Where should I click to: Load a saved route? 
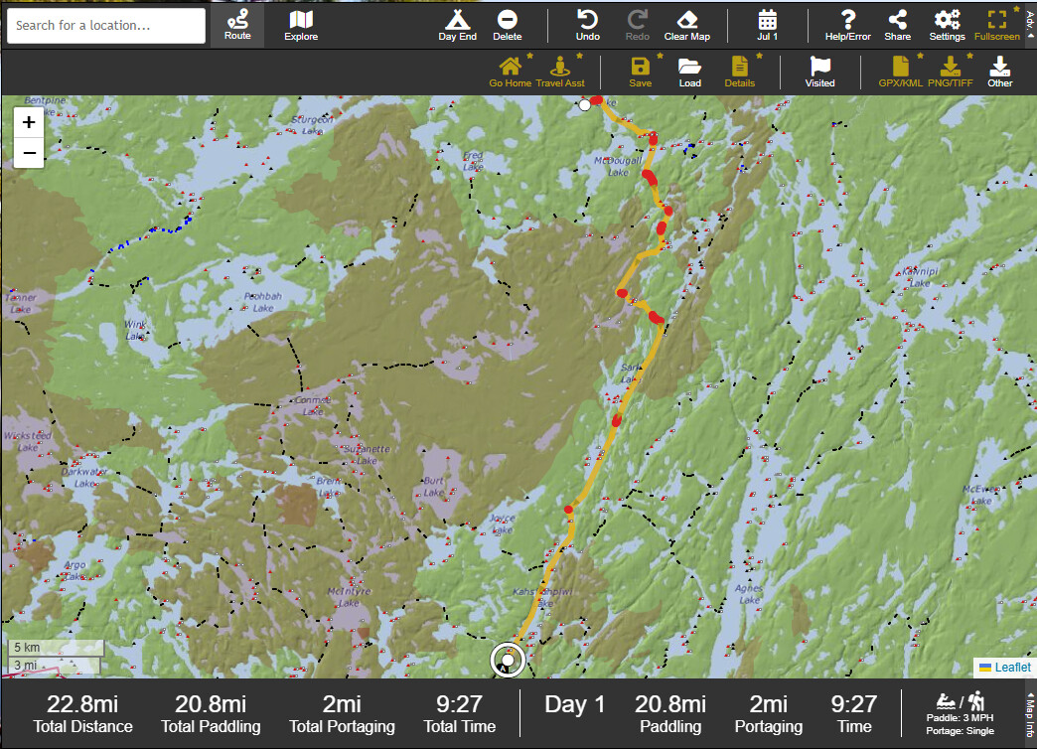coord(689,72)
